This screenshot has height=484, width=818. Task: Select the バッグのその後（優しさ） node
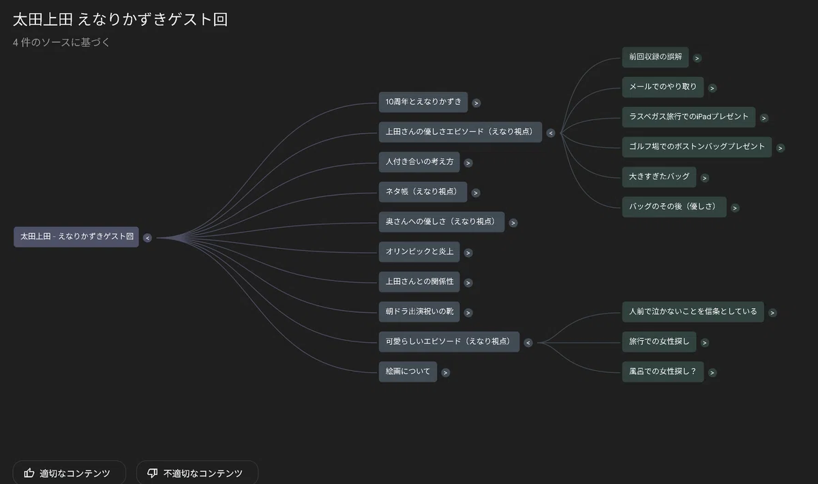point(674,207)
